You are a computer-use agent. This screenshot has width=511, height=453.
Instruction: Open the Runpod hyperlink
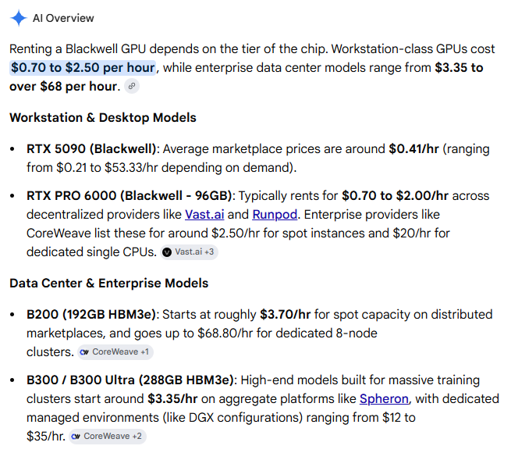pos(275,215)
